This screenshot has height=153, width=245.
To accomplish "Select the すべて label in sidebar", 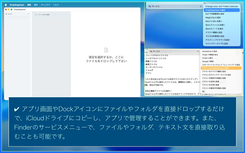I will coord(10,14).
